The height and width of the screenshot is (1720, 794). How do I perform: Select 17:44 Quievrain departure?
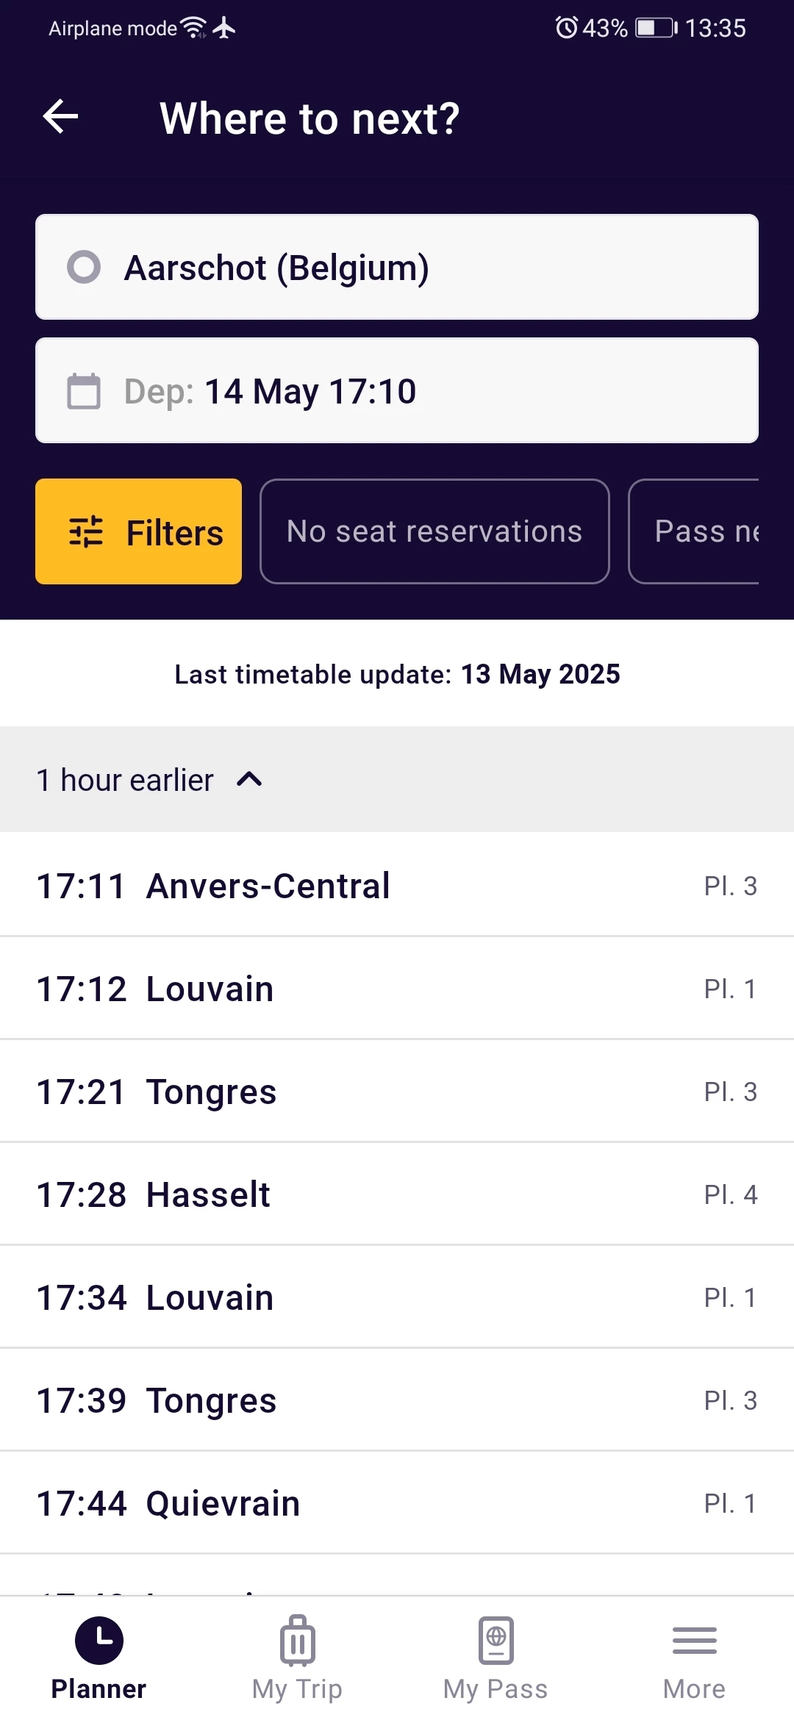pyautogui.click(x=397, y=1503)
